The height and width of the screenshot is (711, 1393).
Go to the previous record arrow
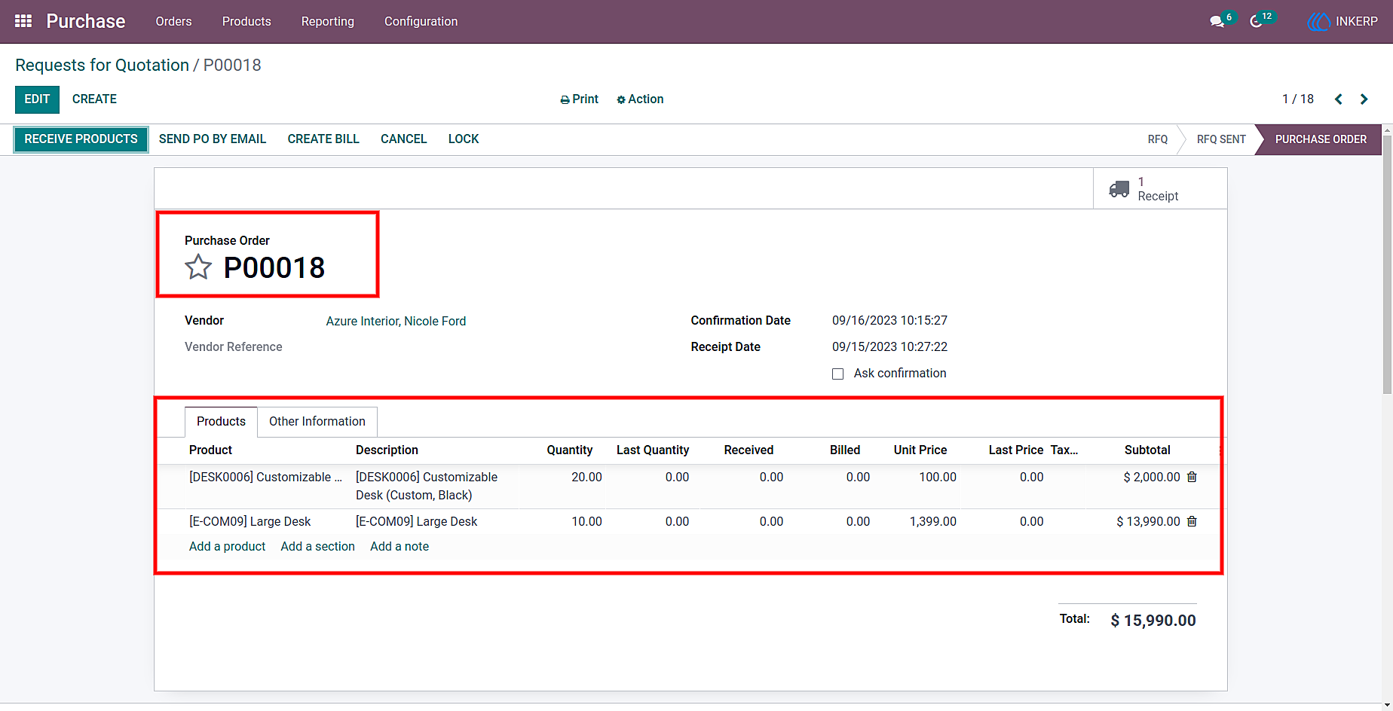click(1339, 99)
